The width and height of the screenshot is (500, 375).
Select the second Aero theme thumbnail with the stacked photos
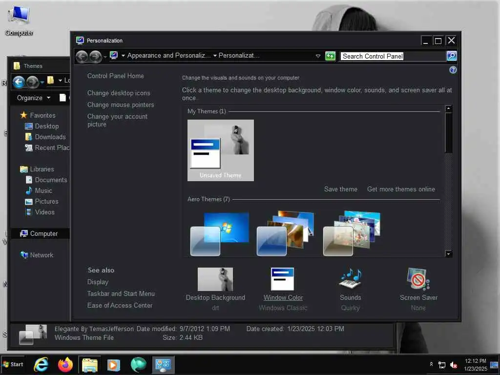click(285, 233)
